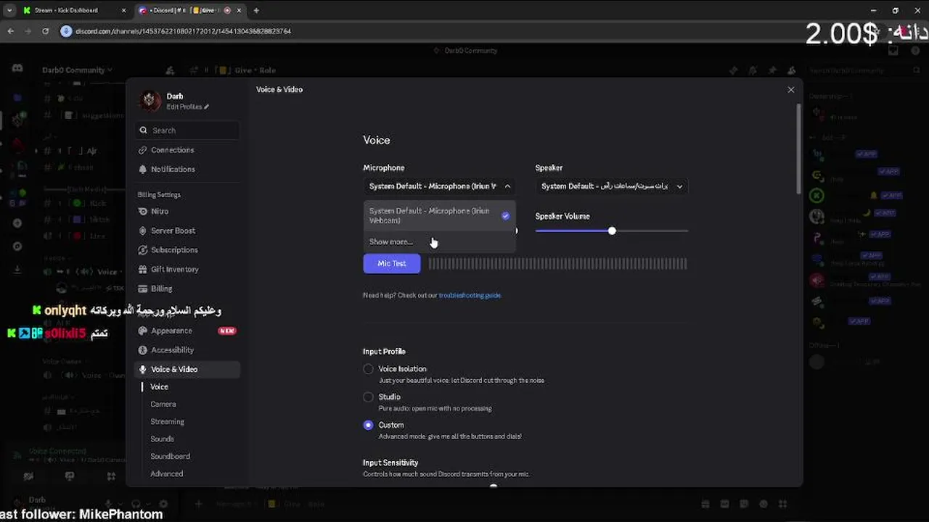This screenshot has width=929, height=522.
Task: Click the settings Search field
Action: pos(188,130)
